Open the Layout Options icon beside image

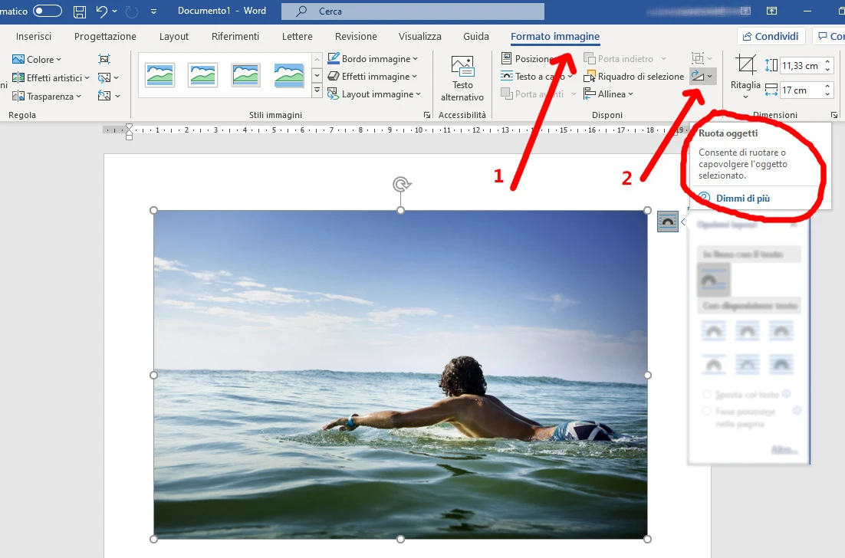tap(668, 222)
